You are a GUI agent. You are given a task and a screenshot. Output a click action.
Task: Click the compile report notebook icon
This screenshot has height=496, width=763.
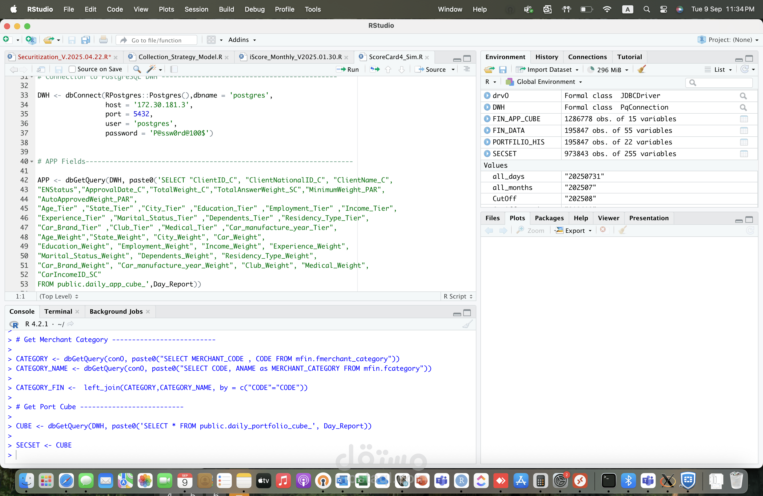174,69
